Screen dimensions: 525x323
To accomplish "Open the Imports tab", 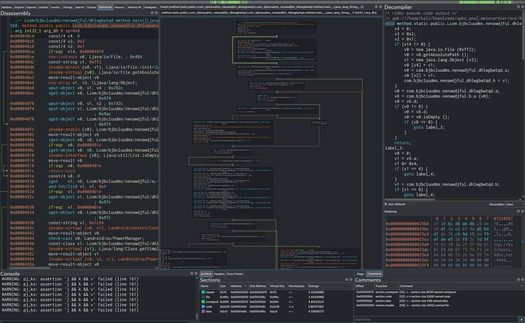I will click(x=19, y=7).
